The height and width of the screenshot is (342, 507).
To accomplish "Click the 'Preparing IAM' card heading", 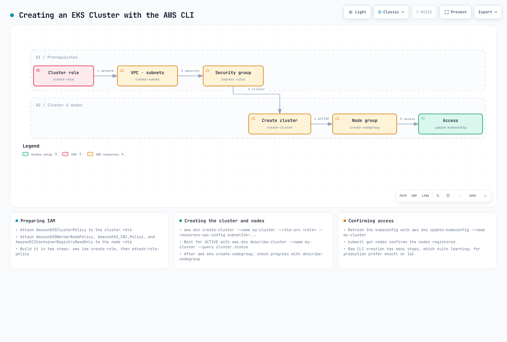I will point(38,221).
